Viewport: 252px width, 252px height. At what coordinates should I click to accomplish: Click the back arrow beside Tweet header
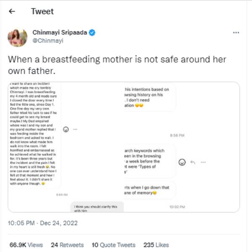(x=12, y=11)
